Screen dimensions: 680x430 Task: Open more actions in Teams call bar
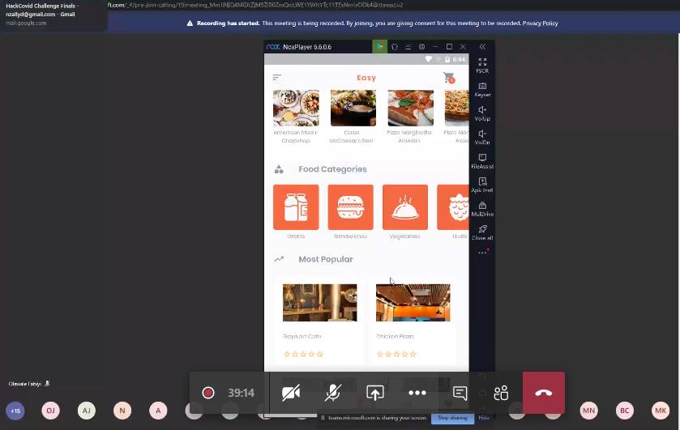417,393
